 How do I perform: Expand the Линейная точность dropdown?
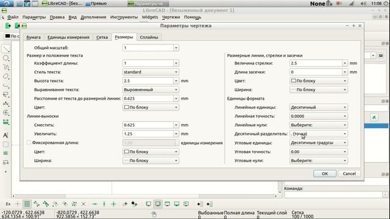pyautogui.click(x=319, y=116)
